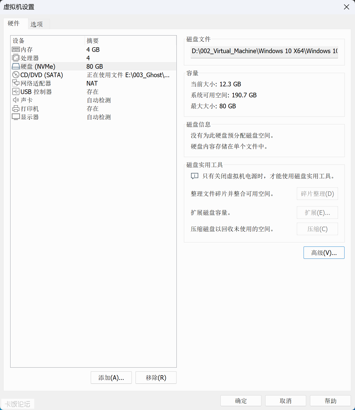355x410 pixels.
Task: Select the 硬盘 (NVMe) device row label
Action: tap(38, 66)
